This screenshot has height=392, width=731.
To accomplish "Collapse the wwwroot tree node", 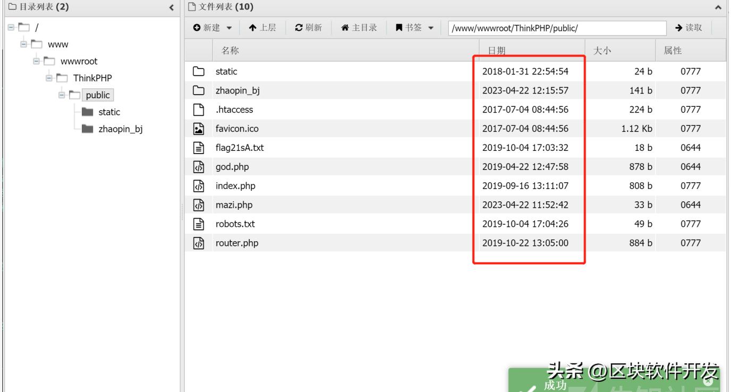I will pos(37,61).
